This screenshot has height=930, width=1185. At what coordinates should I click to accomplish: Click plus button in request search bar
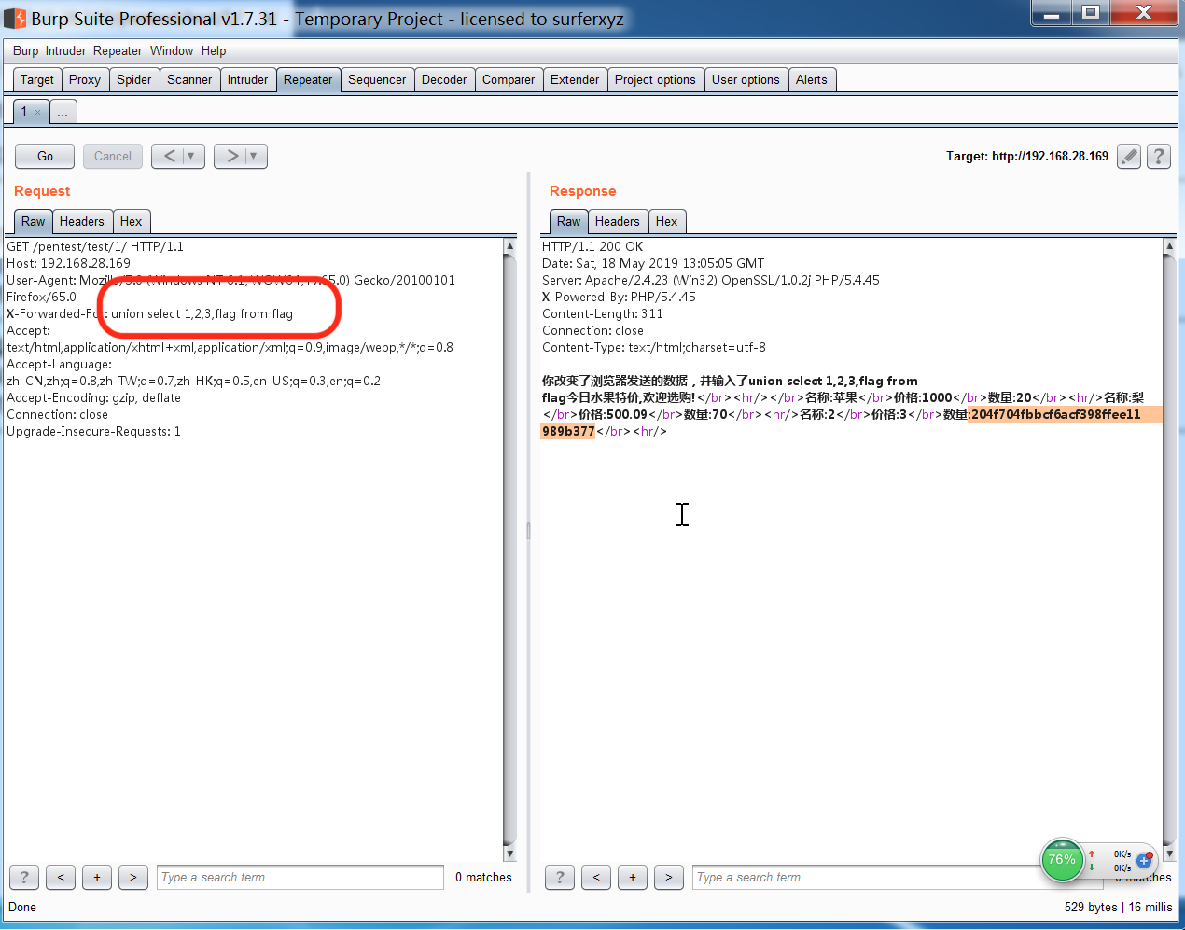click(x=97, y=877)
